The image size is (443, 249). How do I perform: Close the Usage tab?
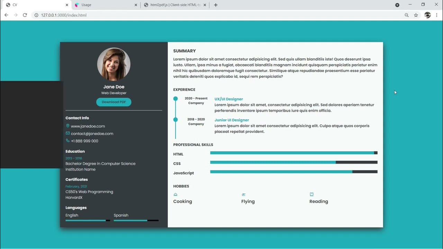pyautogui.click(x=136, y=5)
